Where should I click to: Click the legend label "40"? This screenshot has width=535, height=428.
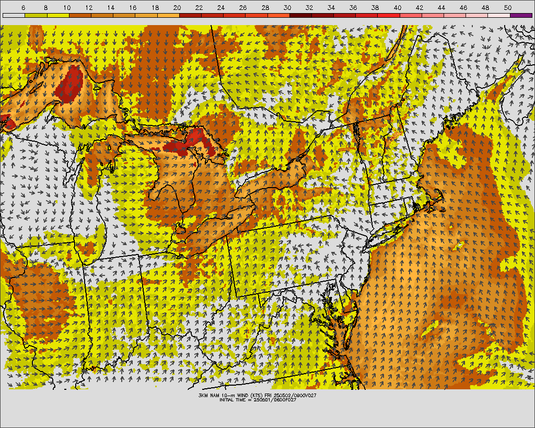[x=397, y=7]
